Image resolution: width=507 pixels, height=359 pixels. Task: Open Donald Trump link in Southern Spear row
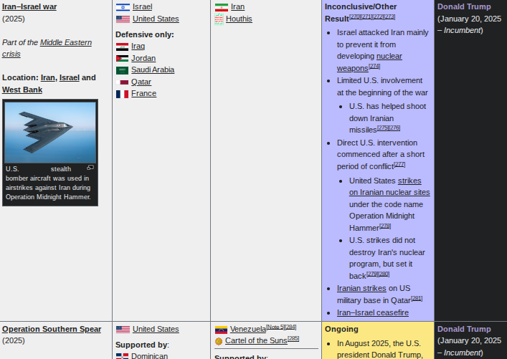coord(464,330)
